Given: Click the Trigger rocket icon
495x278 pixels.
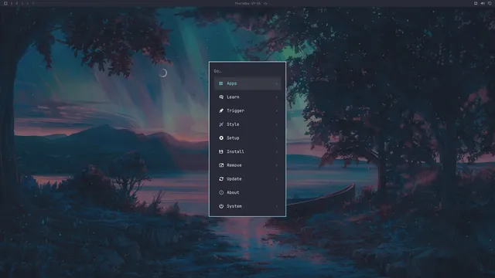Looking at the screenshot, I should (x=221, y=110).
